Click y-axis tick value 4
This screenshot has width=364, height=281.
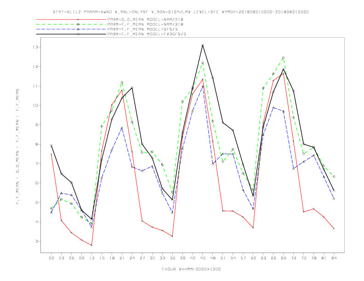(37, 222)
